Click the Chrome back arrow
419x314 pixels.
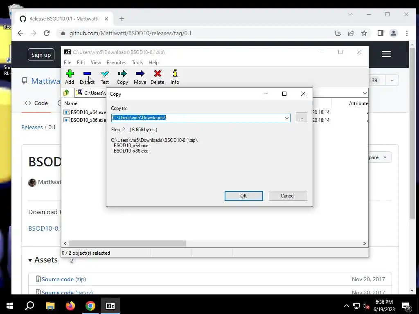[x=20, y=33]
